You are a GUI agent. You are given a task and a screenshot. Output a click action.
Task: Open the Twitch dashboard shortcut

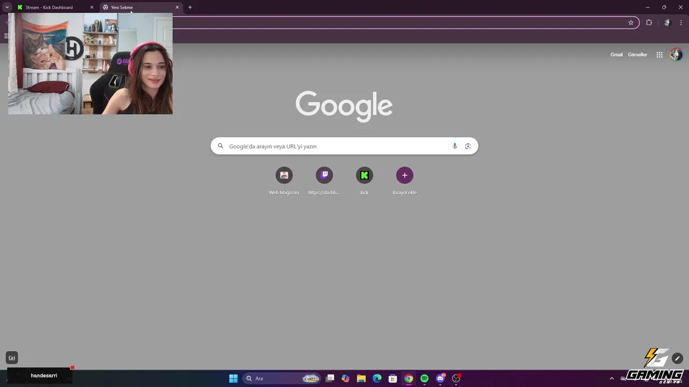point(324,181)
